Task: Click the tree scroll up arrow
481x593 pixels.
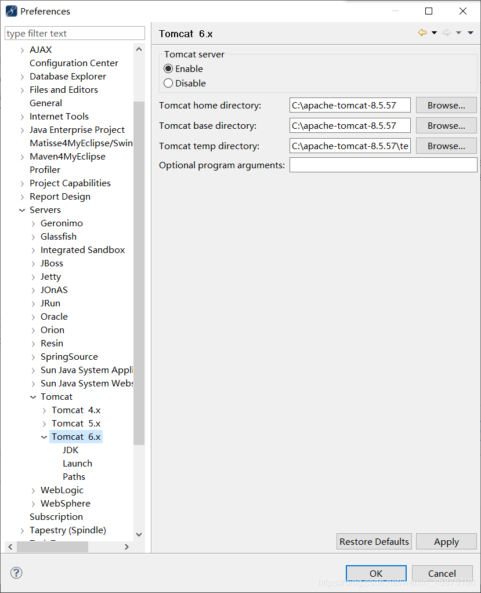Action: (139, 49)
